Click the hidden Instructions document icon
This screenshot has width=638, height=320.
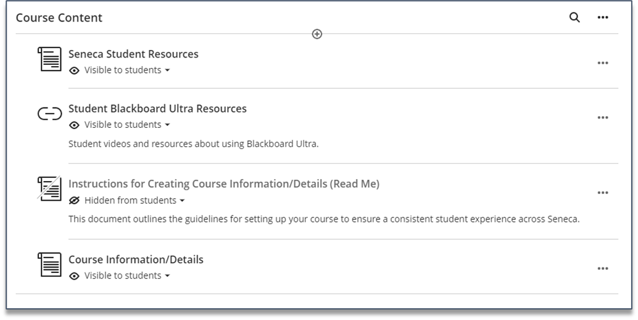49,188
